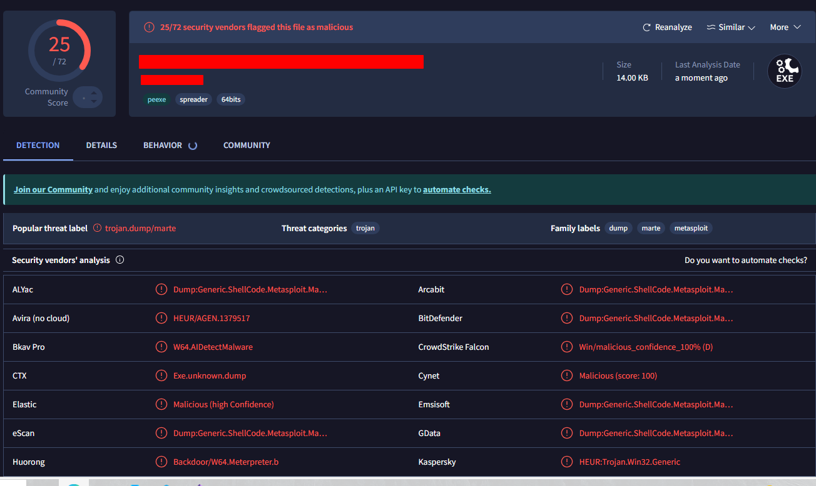Viewport: 816px width, 486px height.
Task: Click the alert icon in the Arcabit row
Action: tap(567, 289)
